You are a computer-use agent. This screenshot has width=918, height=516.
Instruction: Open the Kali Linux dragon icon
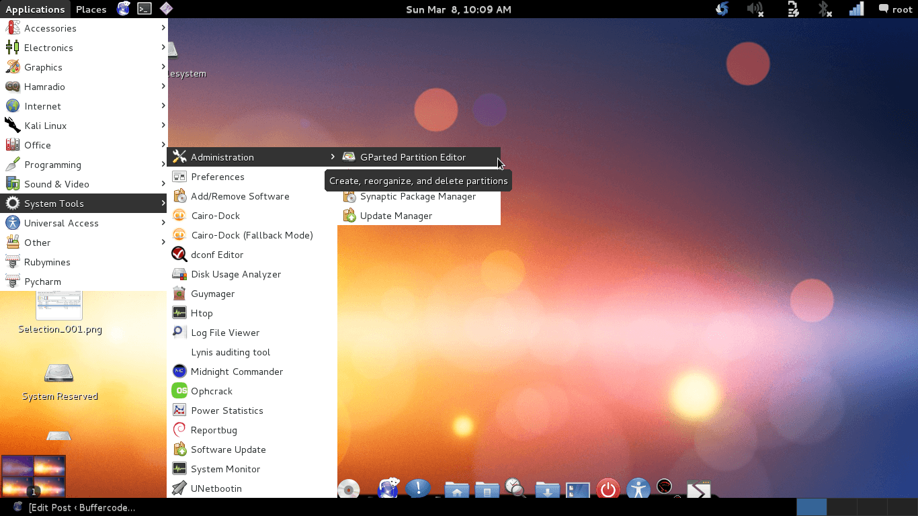click(13, 126)
